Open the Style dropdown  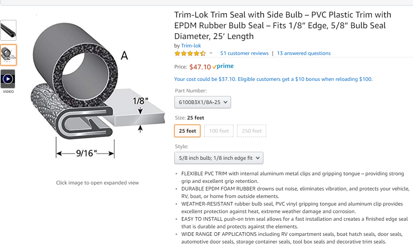(219, 158)
